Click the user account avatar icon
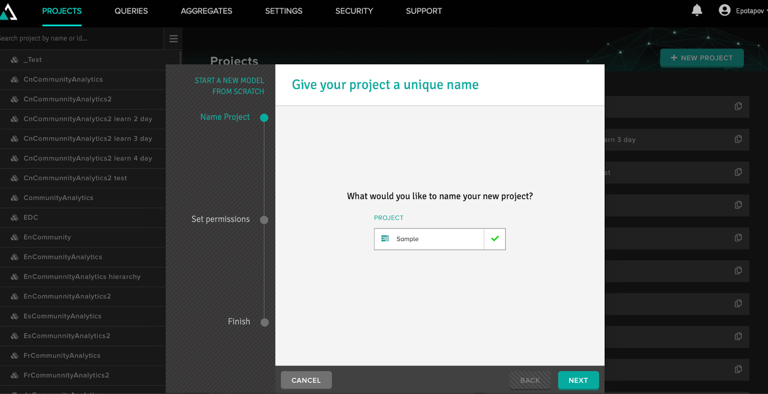The height and width of the screenshot is (394, 768). [724, 10]
